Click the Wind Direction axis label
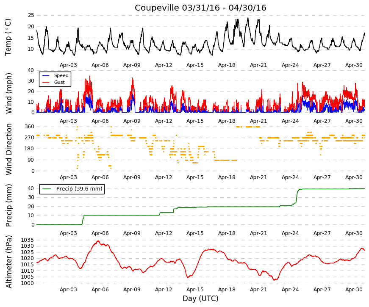 click(8, 149)
